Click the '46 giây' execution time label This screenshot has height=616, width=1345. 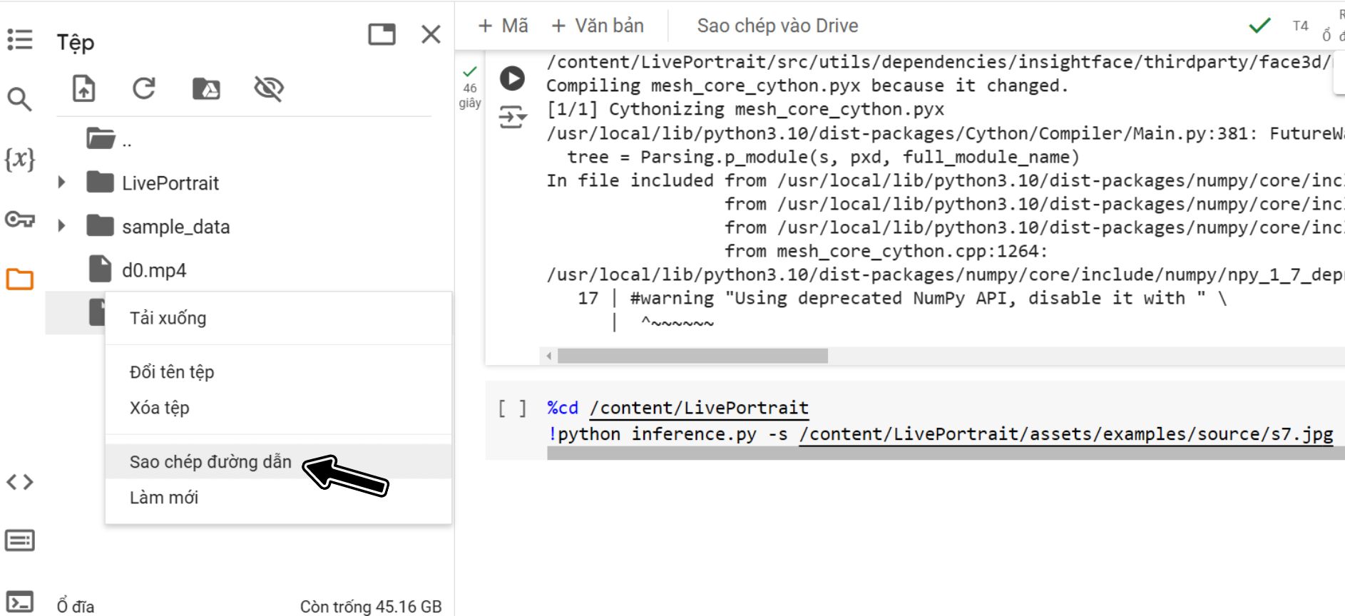coord(470,96)
